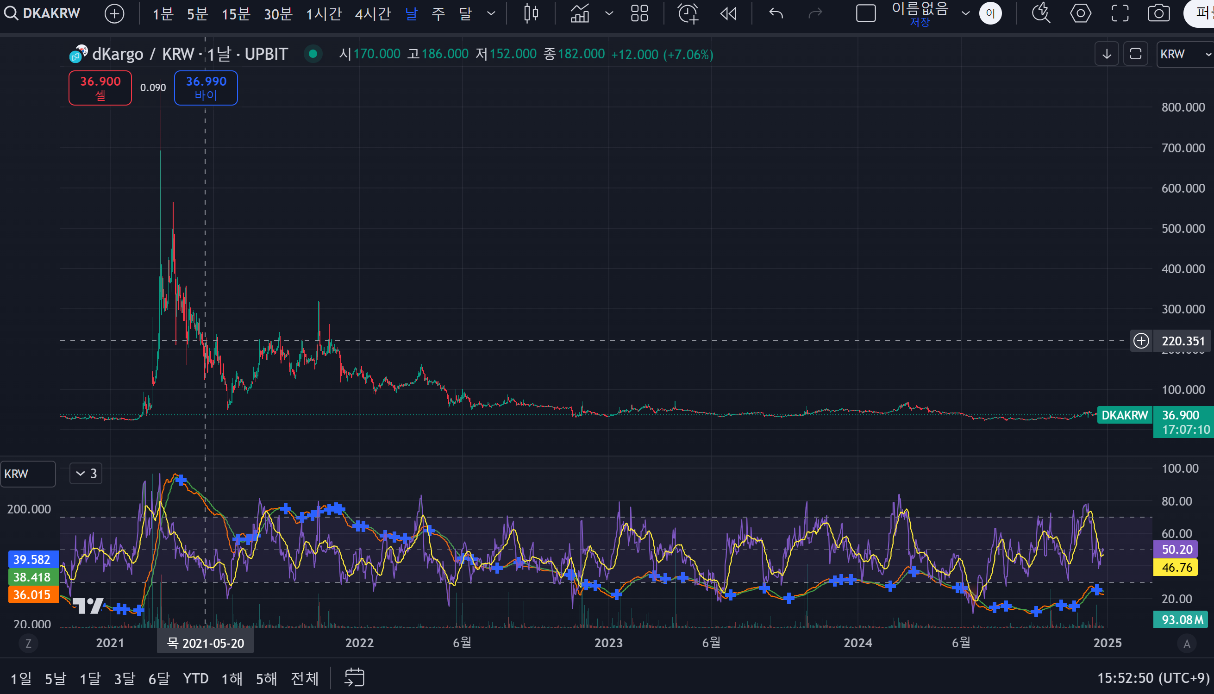Open the indicators icon
Viewport: 1214px width, 694px height.
pyautogui.click(x=580, y=13)
